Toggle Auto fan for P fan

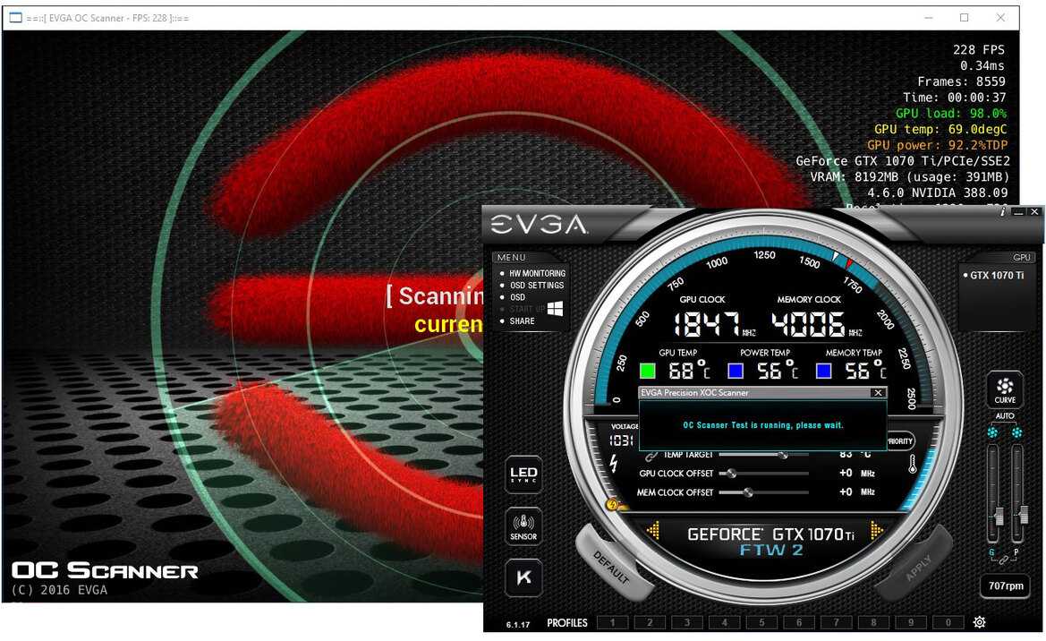(x=1016, y=432)
